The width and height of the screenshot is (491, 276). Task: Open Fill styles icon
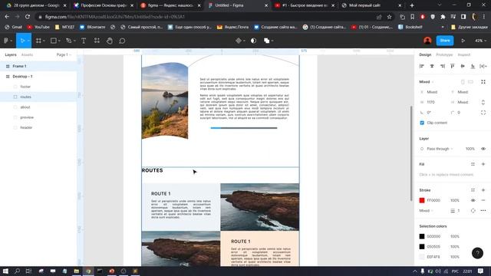pos(473,164)
